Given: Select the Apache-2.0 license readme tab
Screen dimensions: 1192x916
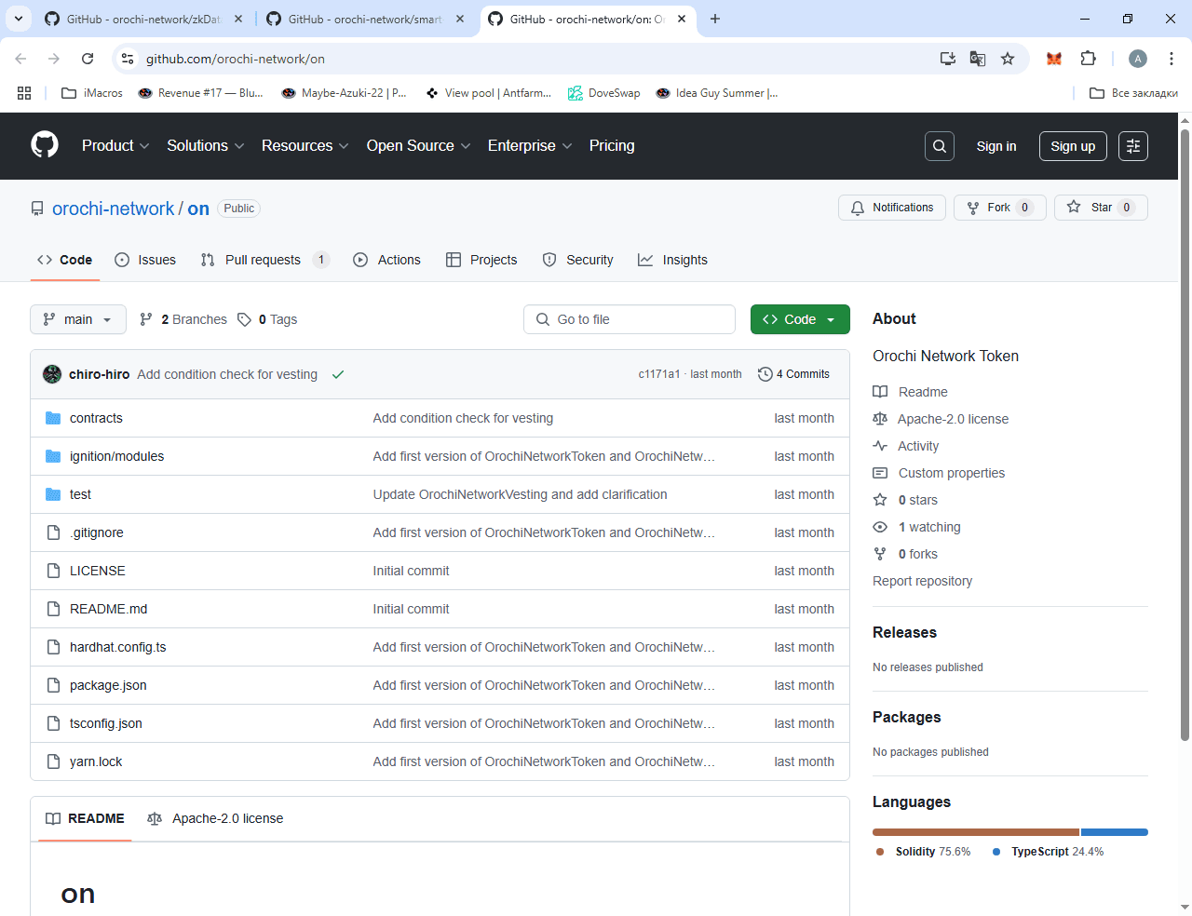Looking at the screenshot, I should click(x=215, y=818).
